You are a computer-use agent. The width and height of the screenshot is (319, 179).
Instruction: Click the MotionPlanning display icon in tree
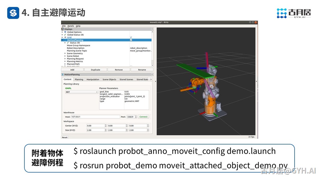coord(65,40)
